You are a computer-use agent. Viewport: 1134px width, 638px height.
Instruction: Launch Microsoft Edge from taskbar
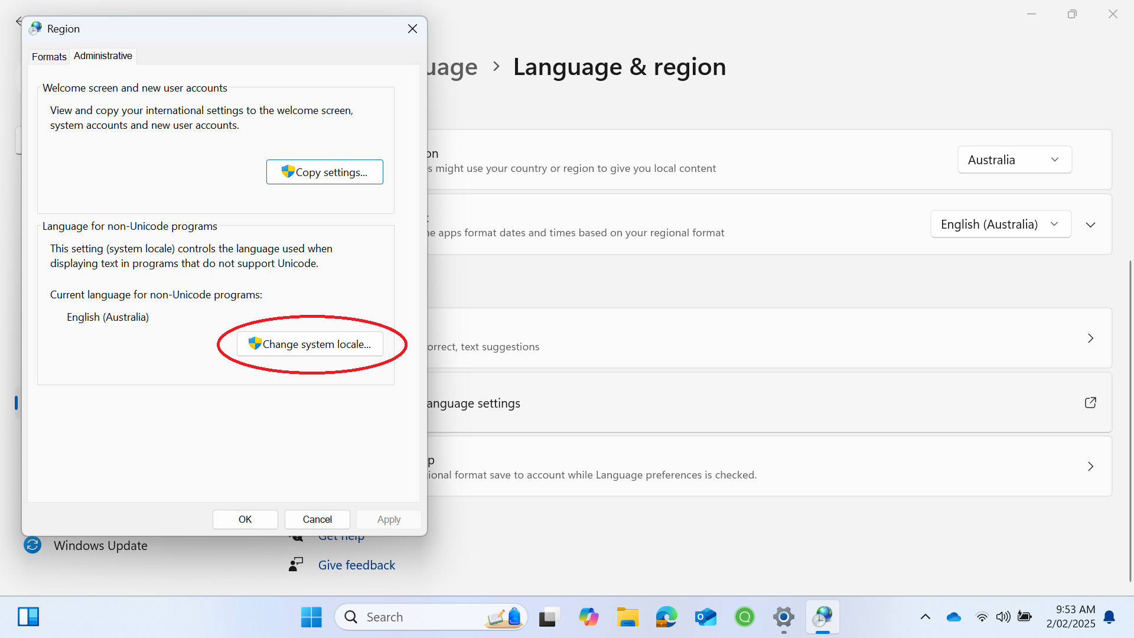coord(666,617)
